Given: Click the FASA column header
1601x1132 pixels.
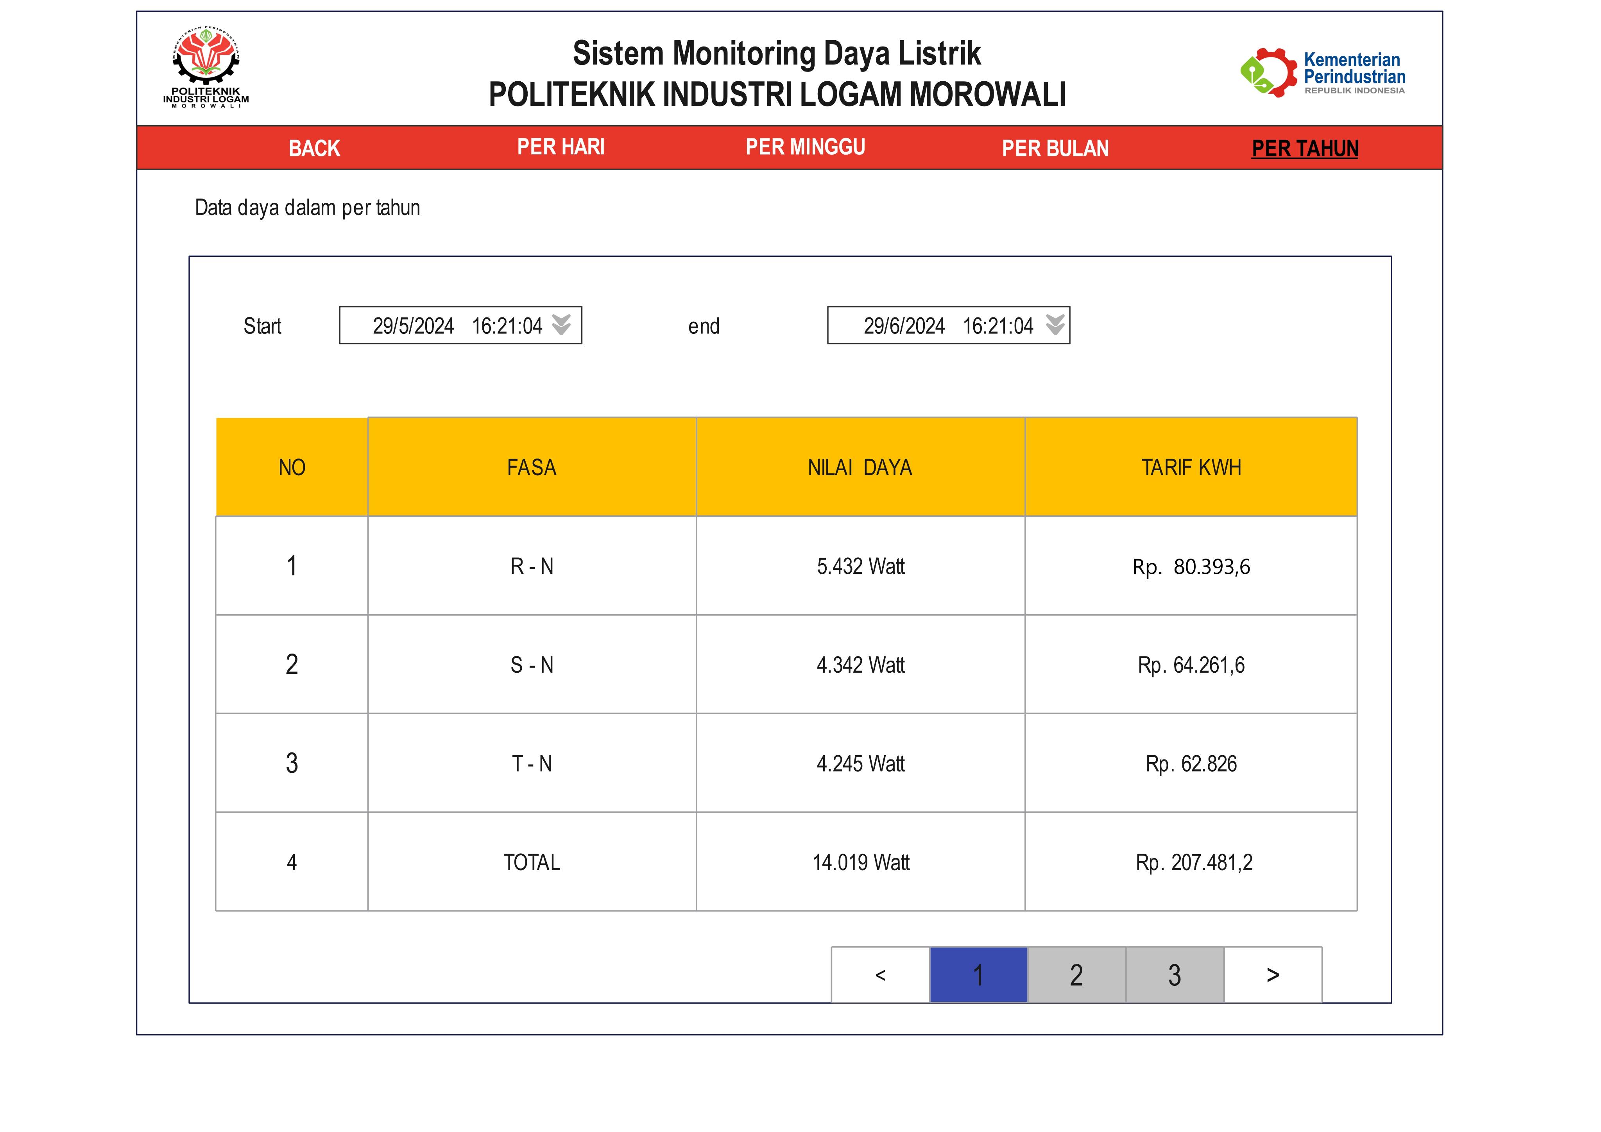Looking at the screenshot, I should coord(532,467).
